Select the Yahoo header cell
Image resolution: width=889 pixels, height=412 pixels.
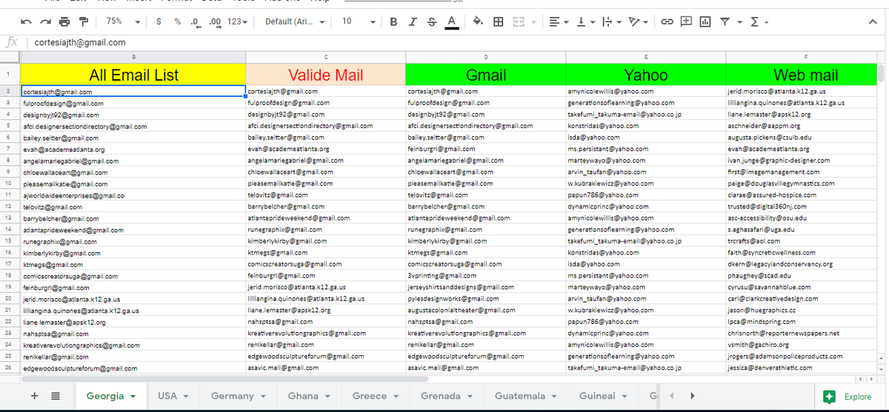coord(645,75)
